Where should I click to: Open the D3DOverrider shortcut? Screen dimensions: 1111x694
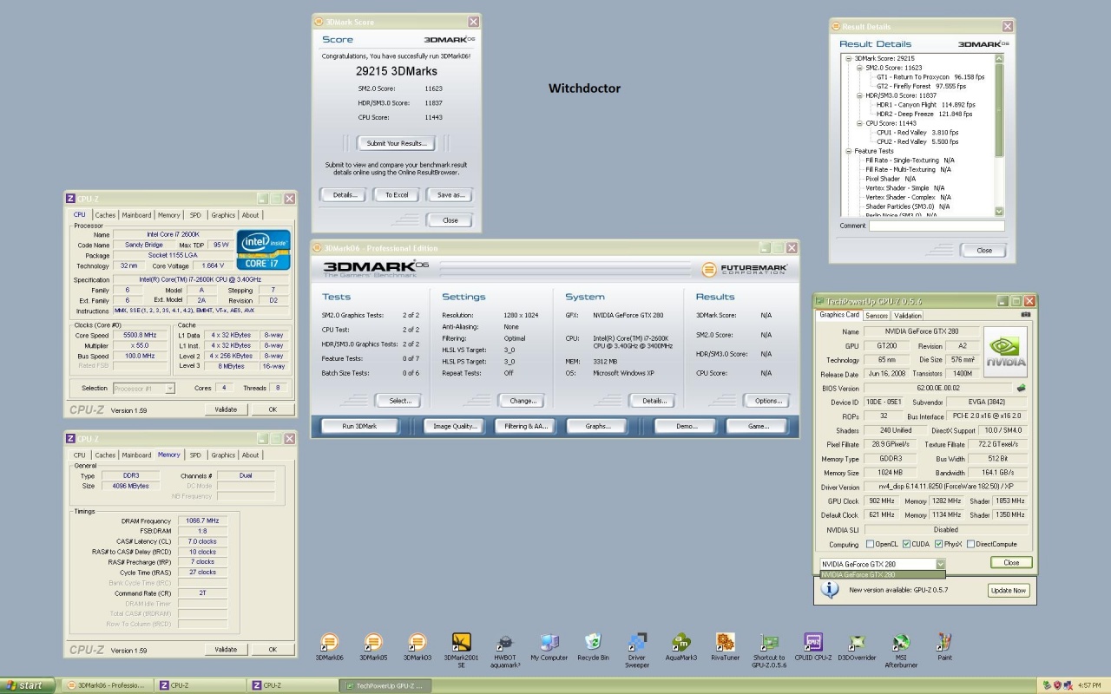857,643
